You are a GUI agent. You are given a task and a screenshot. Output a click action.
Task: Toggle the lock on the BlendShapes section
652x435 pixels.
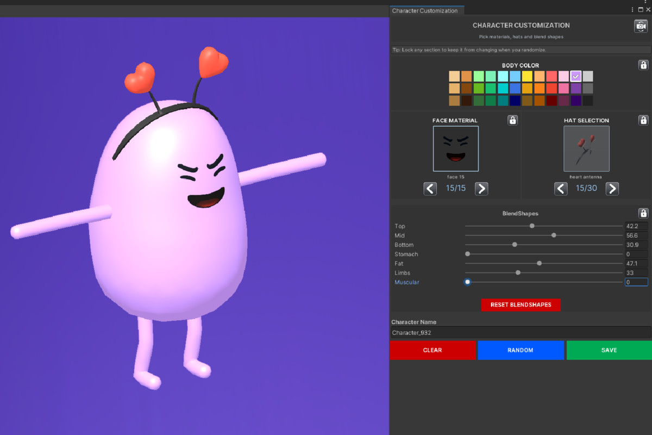[x=643, y=213]
